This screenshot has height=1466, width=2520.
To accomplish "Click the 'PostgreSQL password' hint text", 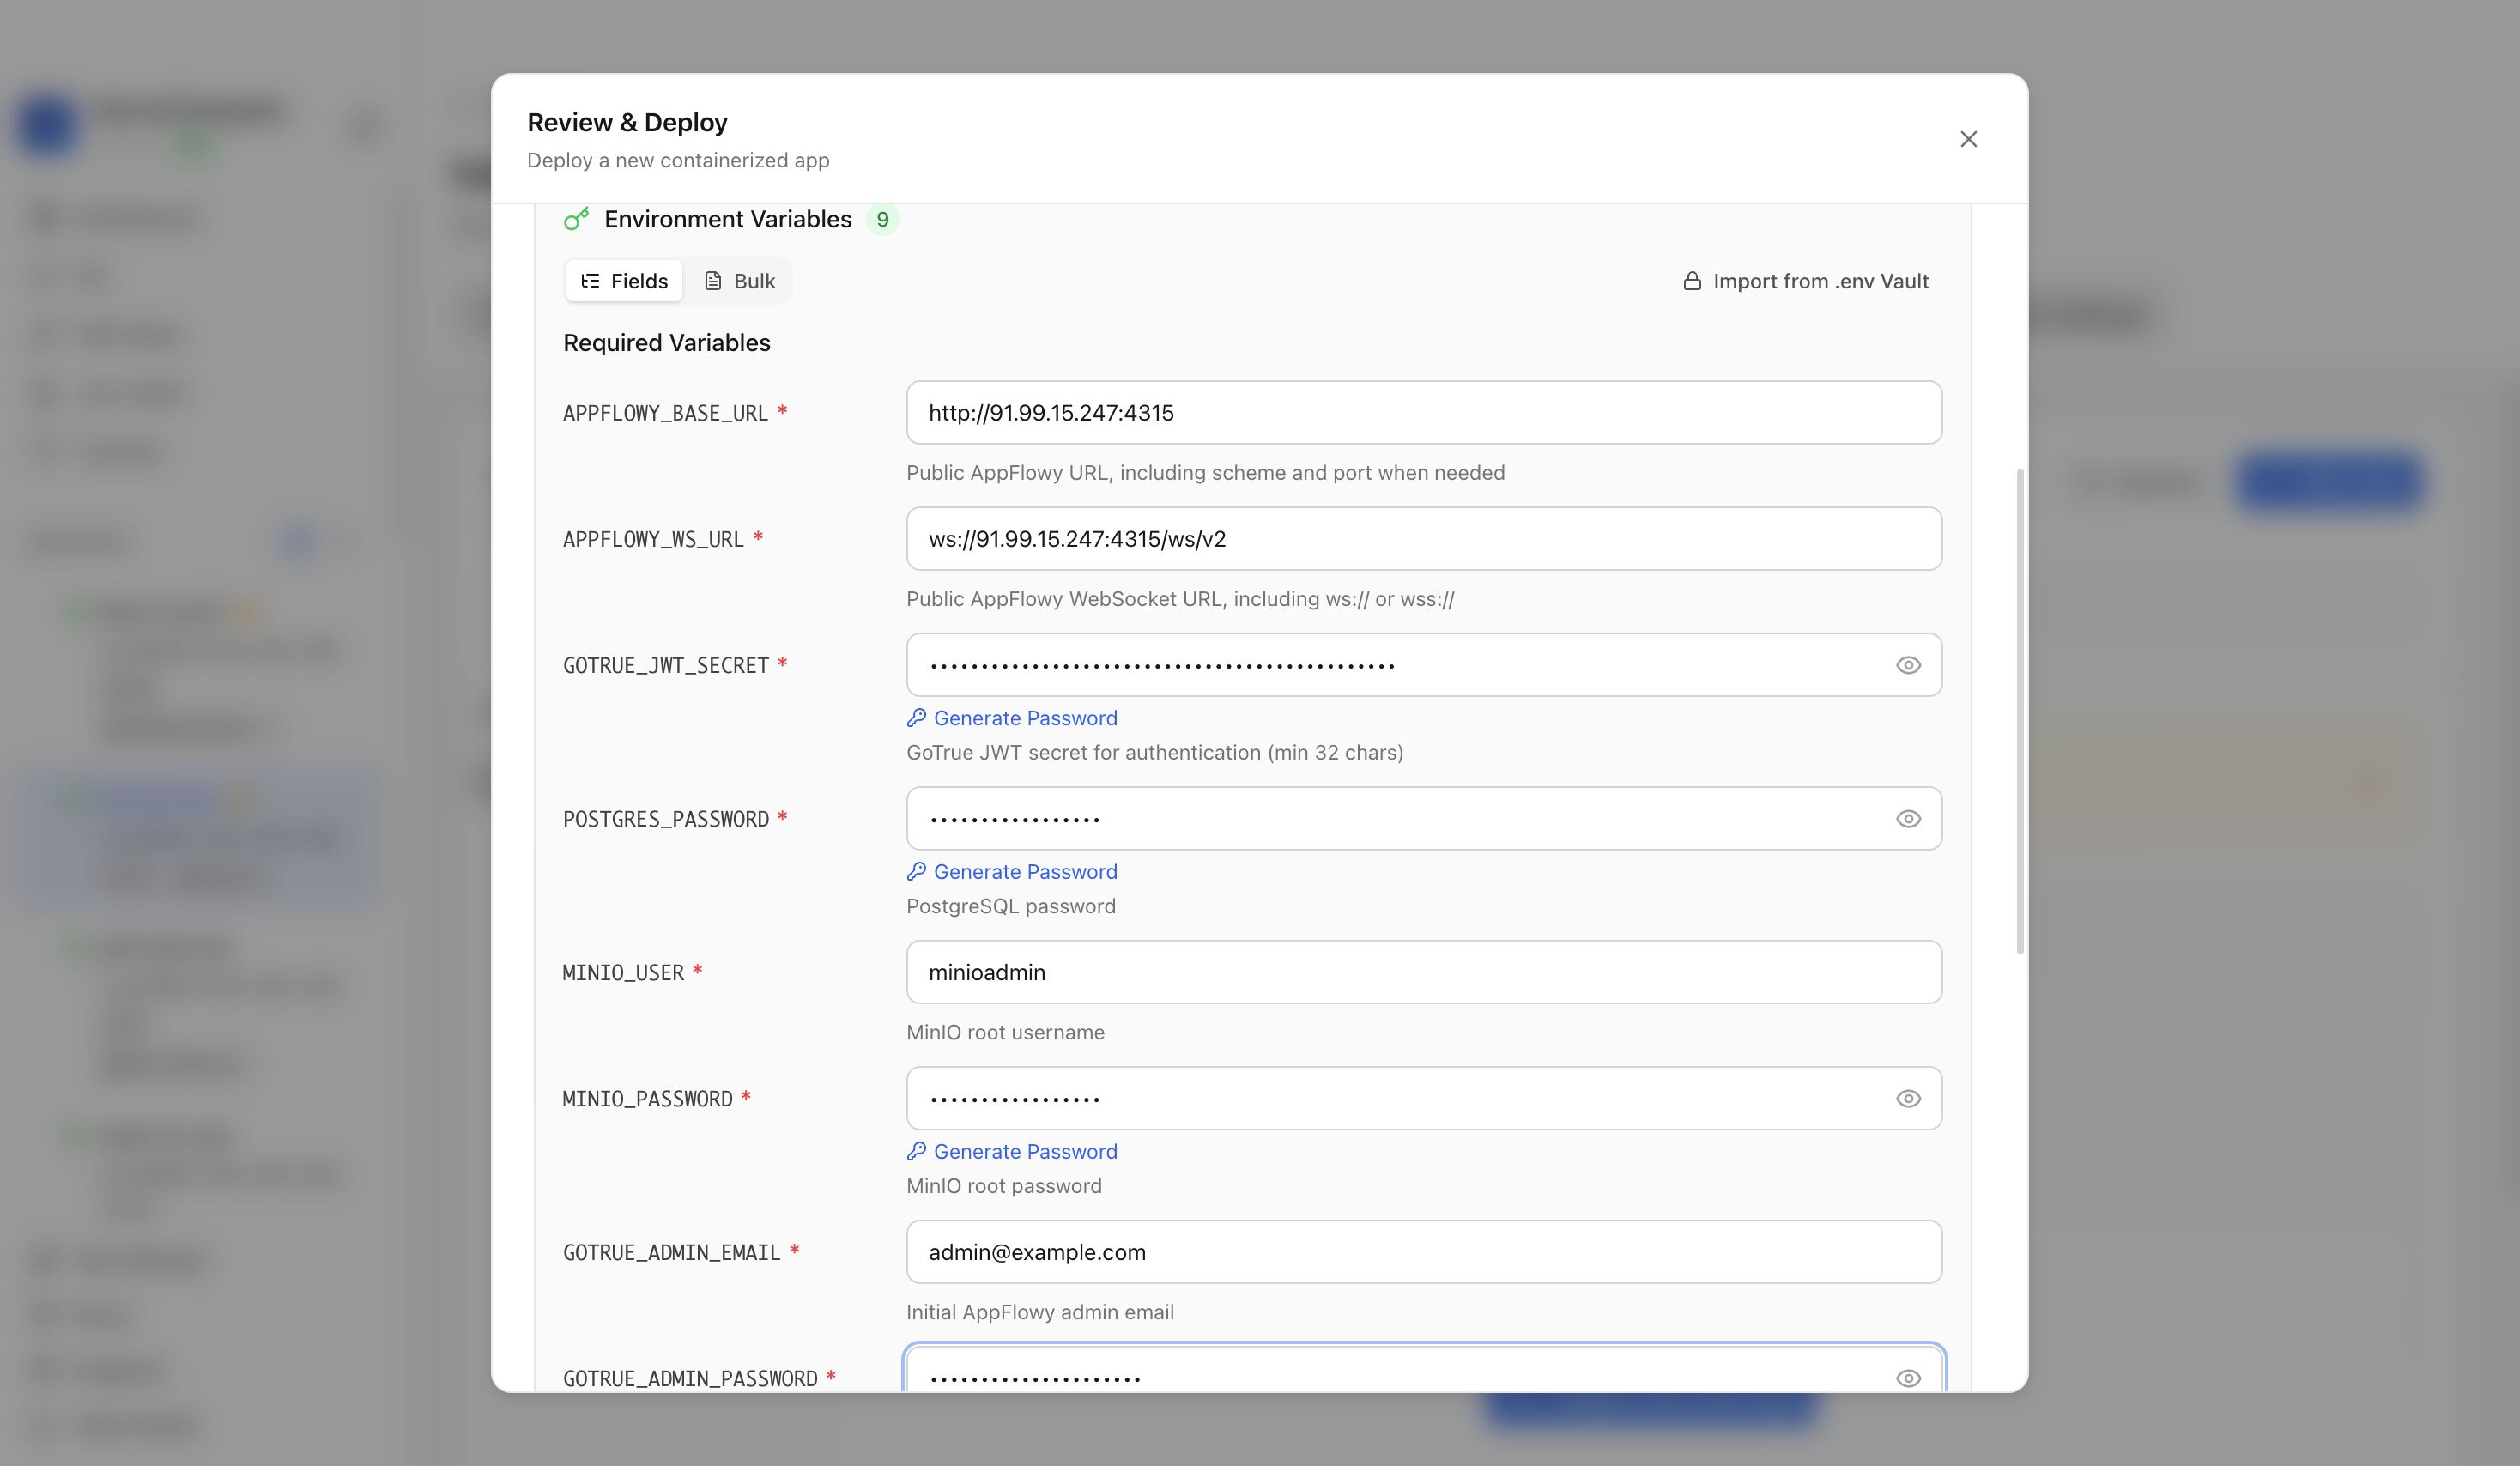I will 1011,906.
